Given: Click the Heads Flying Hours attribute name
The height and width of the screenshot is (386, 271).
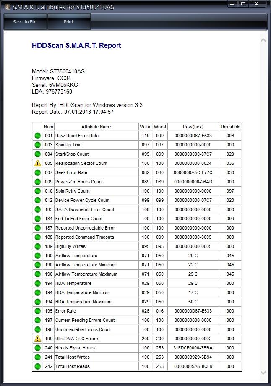Looking at the screenshot, I should pos(75,348).
